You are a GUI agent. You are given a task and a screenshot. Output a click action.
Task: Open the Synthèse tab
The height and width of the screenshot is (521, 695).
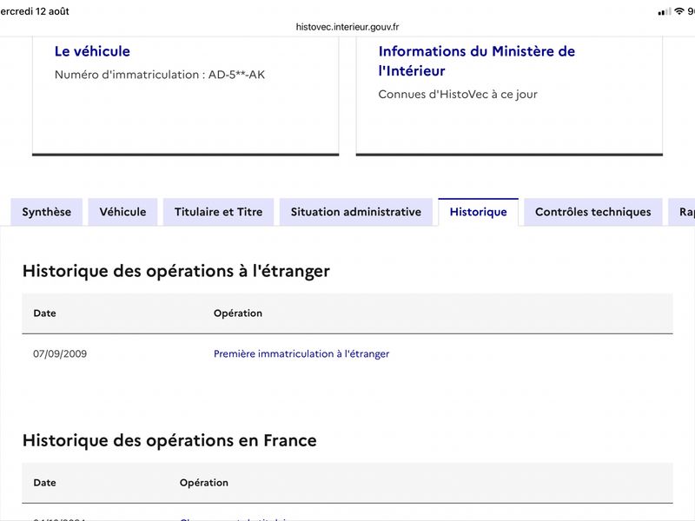coord(47,212)
